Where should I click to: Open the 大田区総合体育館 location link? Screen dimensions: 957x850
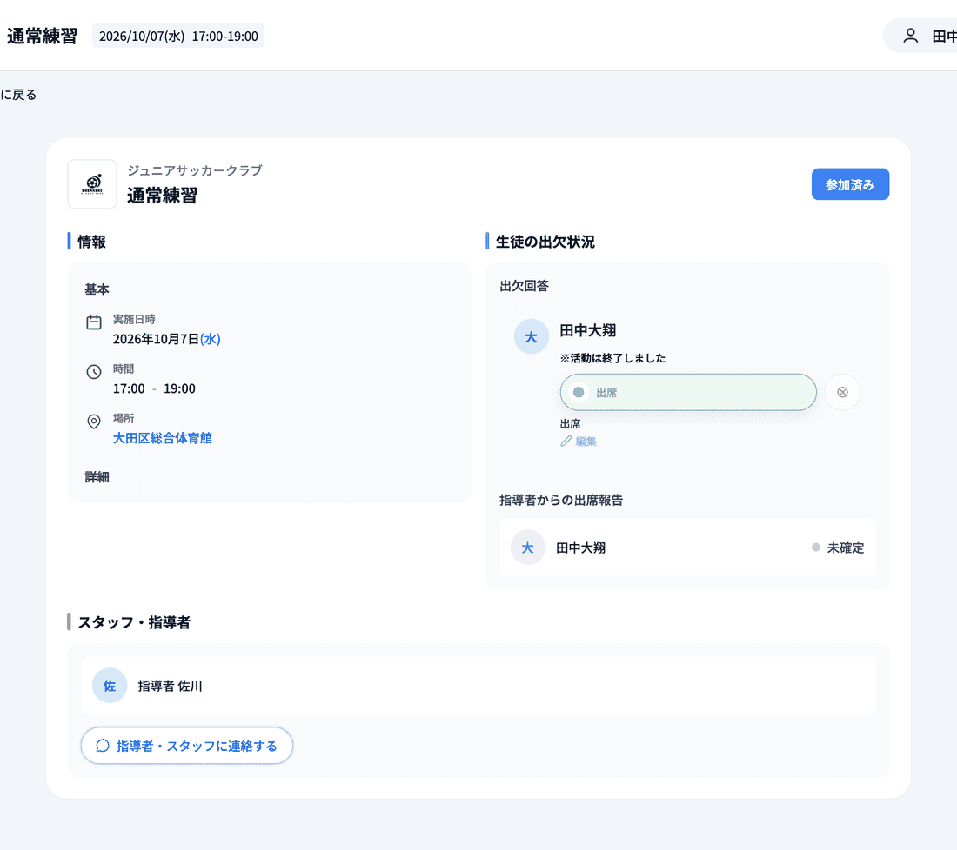pyautogui.click(x=163, y=438)
